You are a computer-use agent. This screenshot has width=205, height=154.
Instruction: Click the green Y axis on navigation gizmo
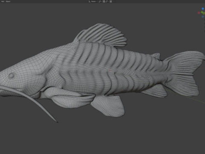click(202, 12)
